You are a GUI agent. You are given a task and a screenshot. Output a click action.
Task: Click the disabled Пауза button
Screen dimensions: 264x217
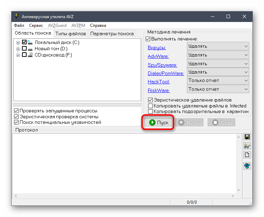(189, 122)
